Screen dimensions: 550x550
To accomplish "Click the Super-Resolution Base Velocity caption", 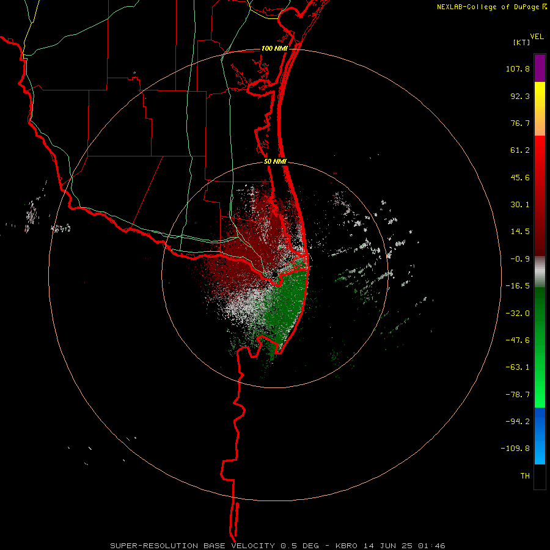I will click(x=277, y=546).
